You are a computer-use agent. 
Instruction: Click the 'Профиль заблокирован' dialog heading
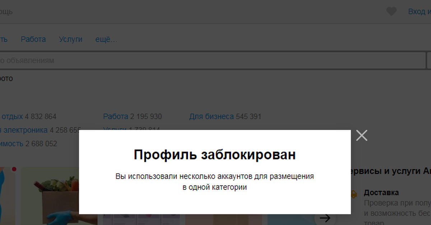click(215, 155)
